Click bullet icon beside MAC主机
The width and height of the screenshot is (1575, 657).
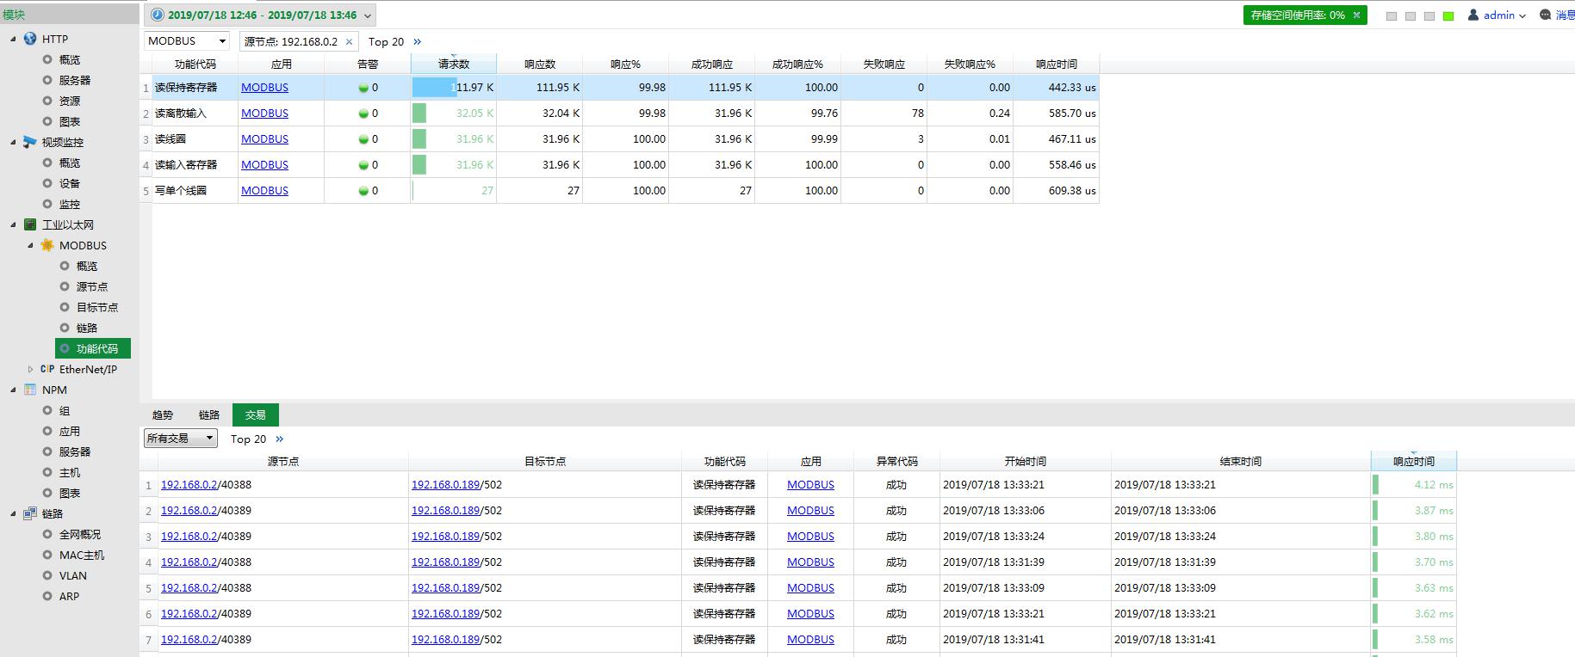[47, 555]
